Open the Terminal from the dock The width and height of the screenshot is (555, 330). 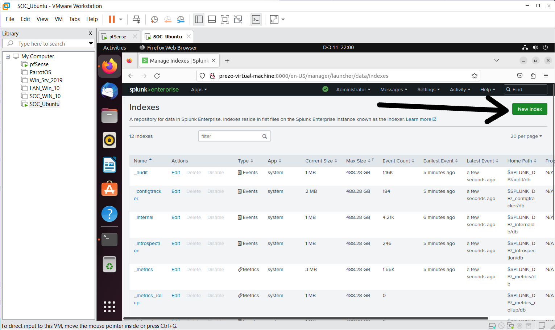pos(109,239)
